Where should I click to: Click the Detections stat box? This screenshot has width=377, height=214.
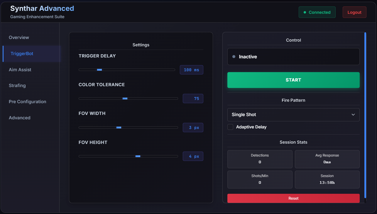tap(260, 159)
